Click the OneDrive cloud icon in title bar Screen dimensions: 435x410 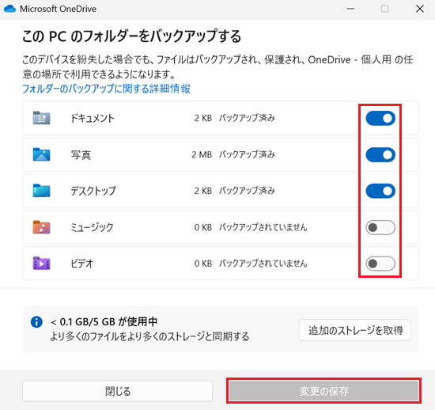9,9
